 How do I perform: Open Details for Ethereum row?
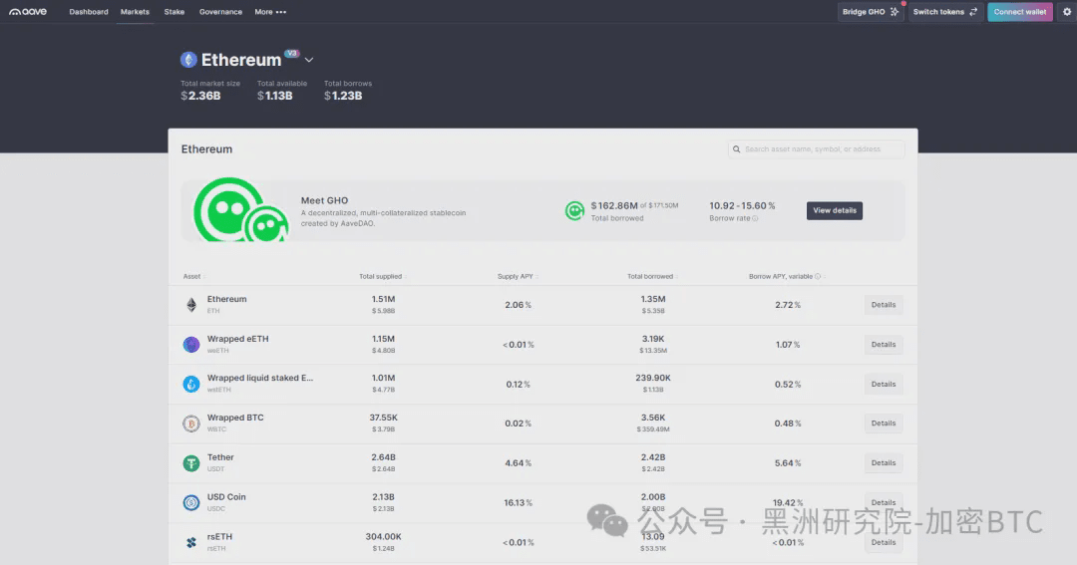(x=884, y=305)
